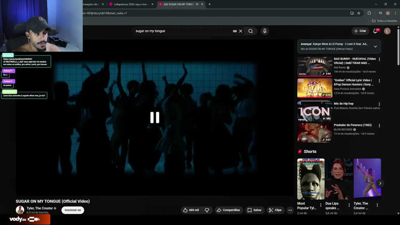This screenshot has width=400, height=225.
Task: Switch to SUGAR ON MY TONGUE browser tab
Action: tap(178, 4)
